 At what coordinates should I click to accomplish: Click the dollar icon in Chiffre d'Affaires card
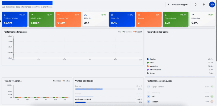tap(5, 15)
